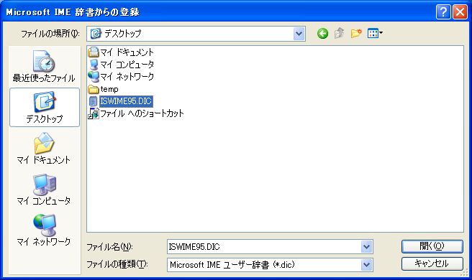Create a new folder

[x=356, y=33]
